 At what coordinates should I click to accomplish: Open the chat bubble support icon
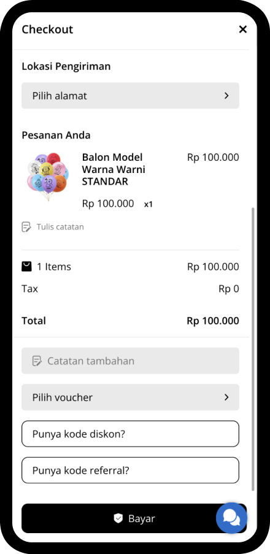pos(231,518)
